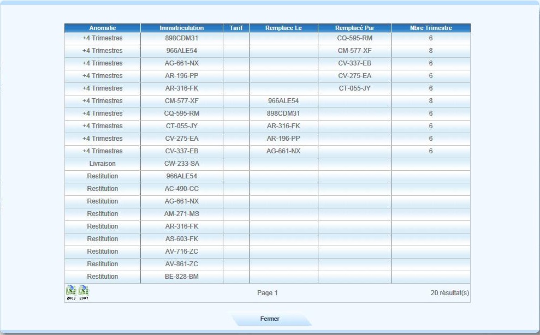This screenshot has height=335, width=540.
Task: Select the Livraison anomaly row
Action: point(103,164)
